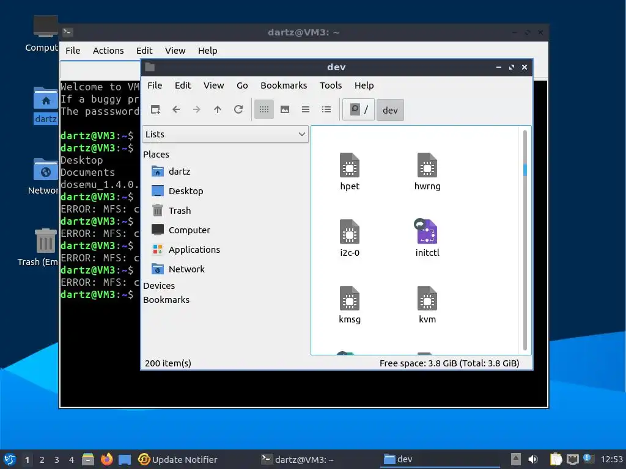Click the Bookmarks section header in sidebar
This screenshot has height=469, width=626.
[166, 300]
